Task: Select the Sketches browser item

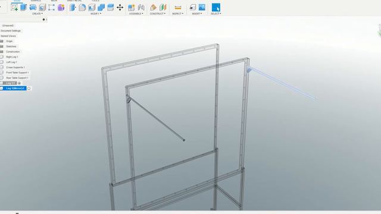Action: 11,46
